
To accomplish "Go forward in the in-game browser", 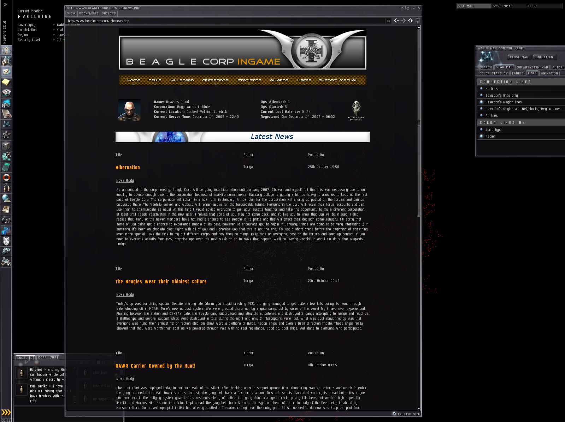I will 403,21.
